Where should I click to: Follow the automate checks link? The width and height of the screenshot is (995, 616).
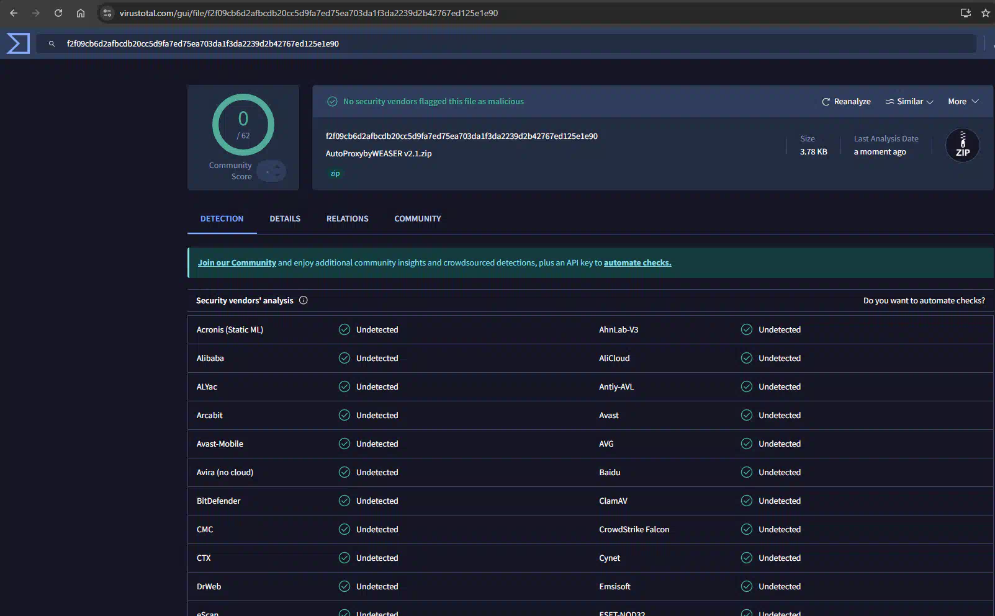tap(637, 263)
